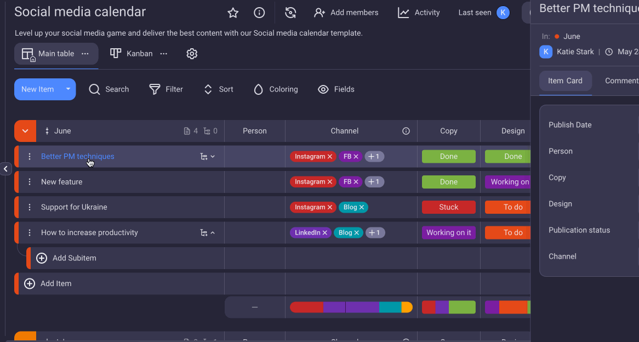Click New Item button
Screen dimensions: 639x342
point(37,89)
